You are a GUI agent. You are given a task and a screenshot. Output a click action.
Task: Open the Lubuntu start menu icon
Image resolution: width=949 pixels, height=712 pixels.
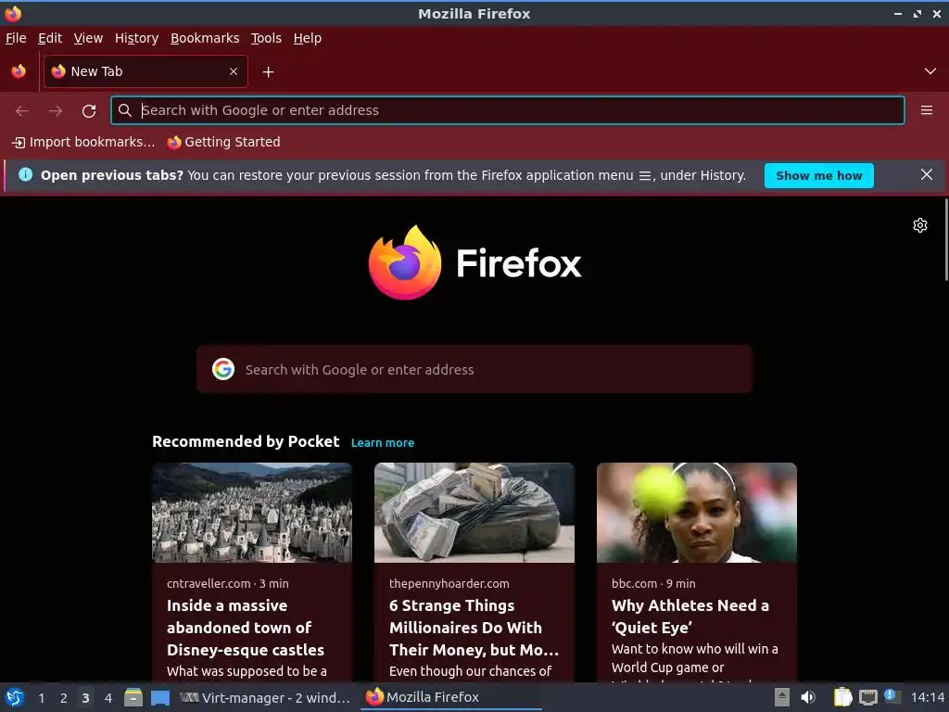pyautogui.click(x=15, y=697)
